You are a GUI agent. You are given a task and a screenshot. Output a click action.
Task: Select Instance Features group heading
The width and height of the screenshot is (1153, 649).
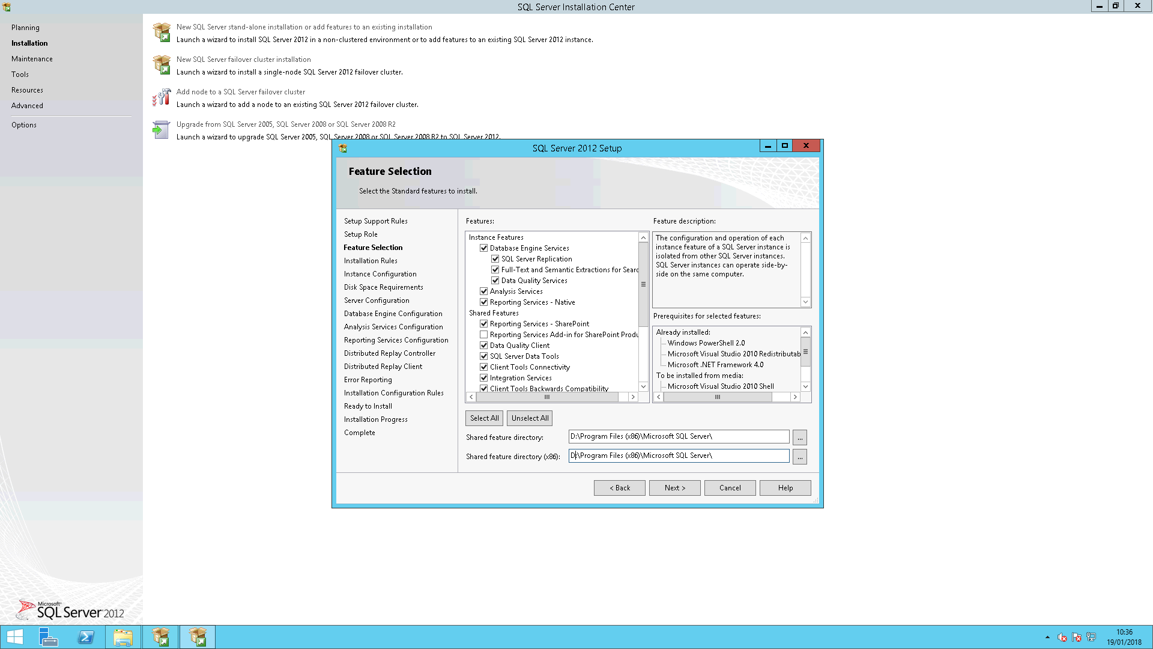(496, 237)
